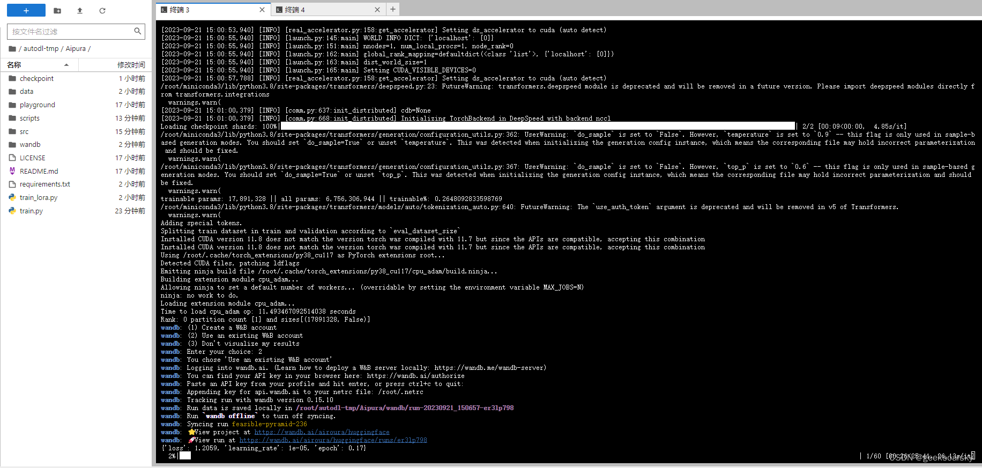Click the blue new launcher plus button
982x468 pixels.
26,10
